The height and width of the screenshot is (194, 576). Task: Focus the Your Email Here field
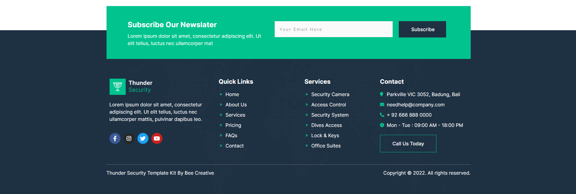[334, 29]
